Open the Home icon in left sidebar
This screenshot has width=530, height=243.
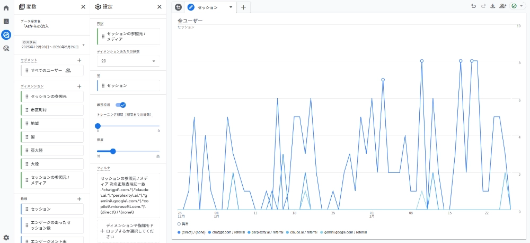point(6,7)
